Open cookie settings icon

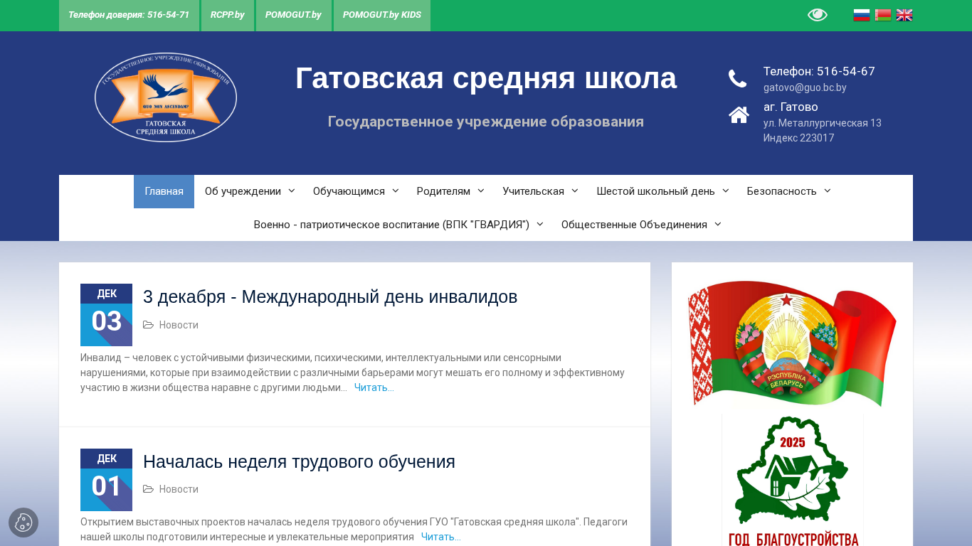coord(23,523)
